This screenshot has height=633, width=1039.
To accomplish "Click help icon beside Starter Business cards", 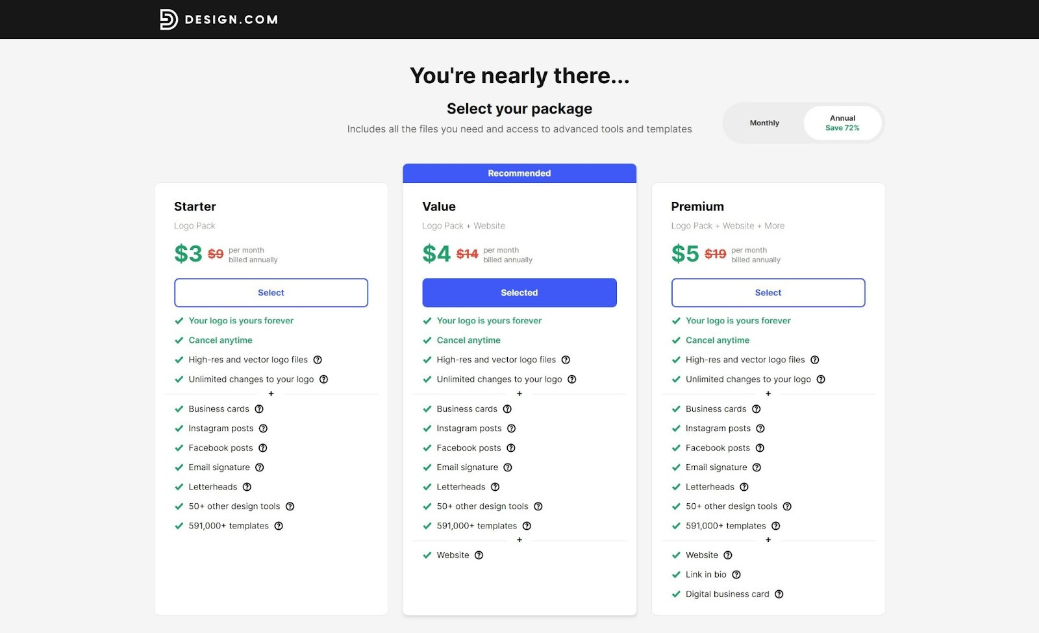I will (x=259, y=409).
